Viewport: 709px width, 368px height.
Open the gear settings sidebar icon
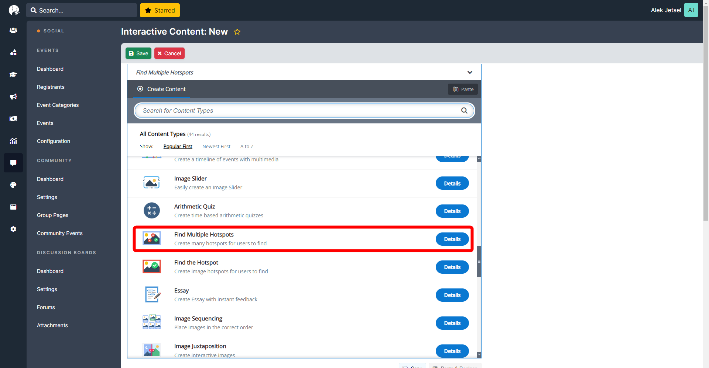(x=13, y=229)
